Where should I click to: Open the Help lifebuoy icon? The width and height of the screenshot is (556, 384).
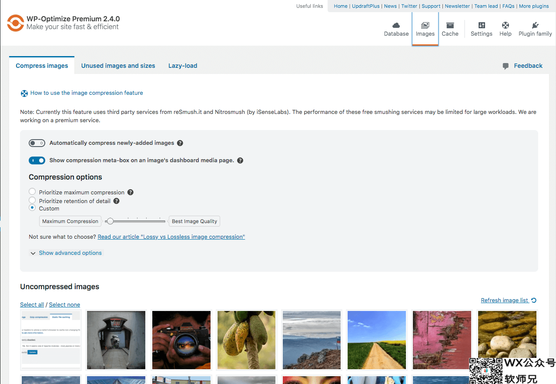pyautogui.click(x=505, y=25)
